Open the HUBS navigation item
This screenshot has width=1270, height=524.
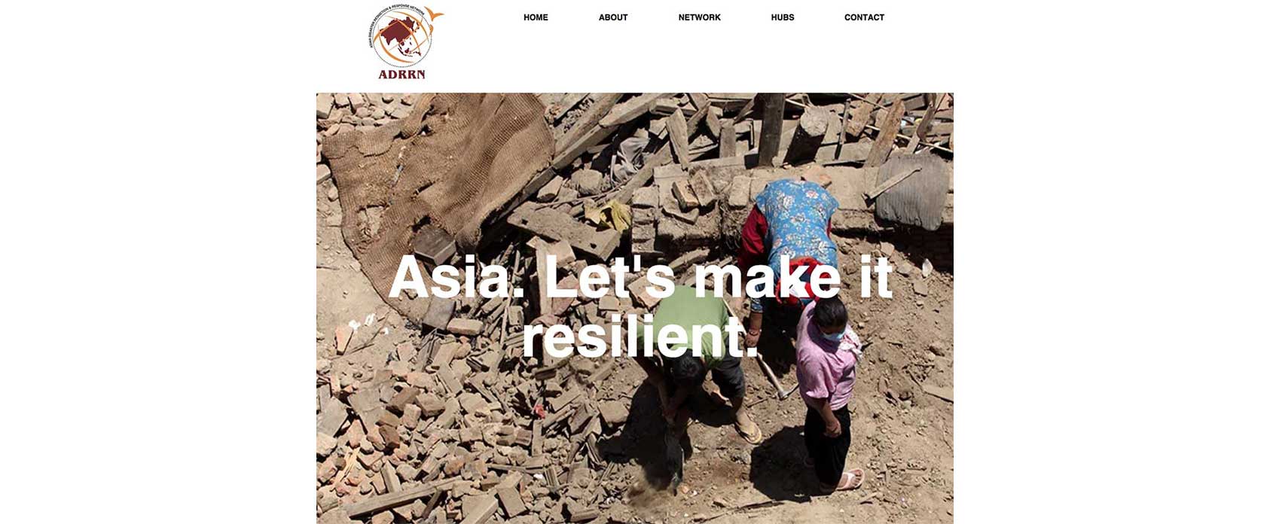point(783,17)
